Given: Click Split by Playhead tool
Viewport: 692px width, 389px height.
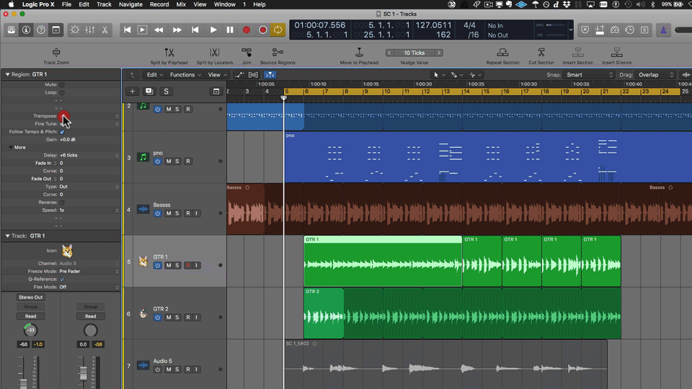Looking at the screenshot, I should click(169, 56).
